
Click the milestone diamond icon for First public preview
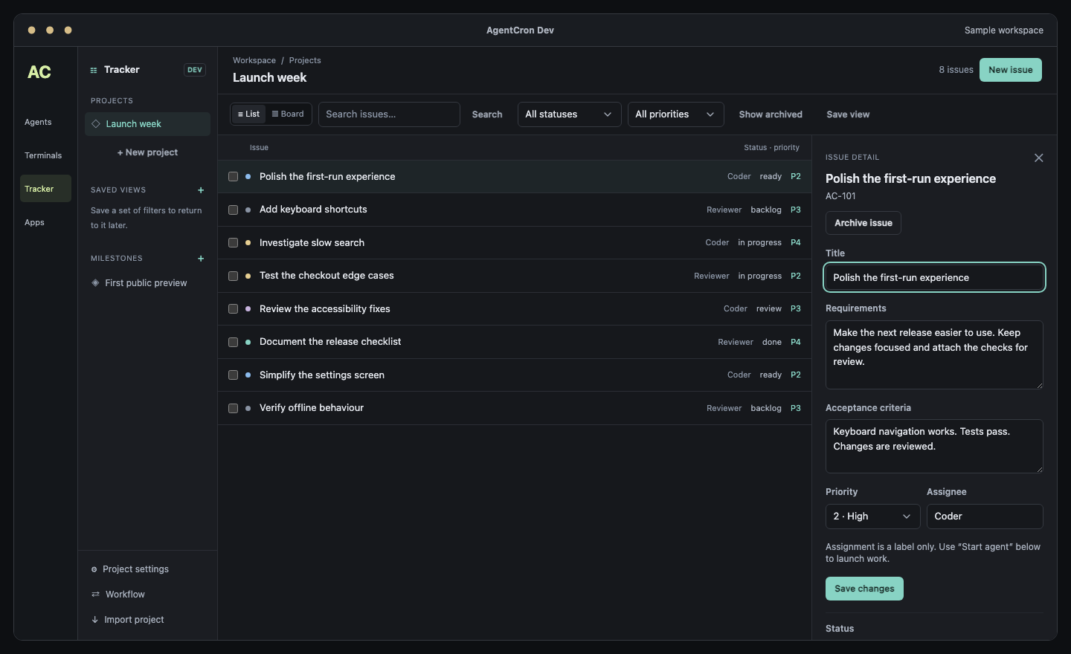pyautogui.click(x=95, y=283)
